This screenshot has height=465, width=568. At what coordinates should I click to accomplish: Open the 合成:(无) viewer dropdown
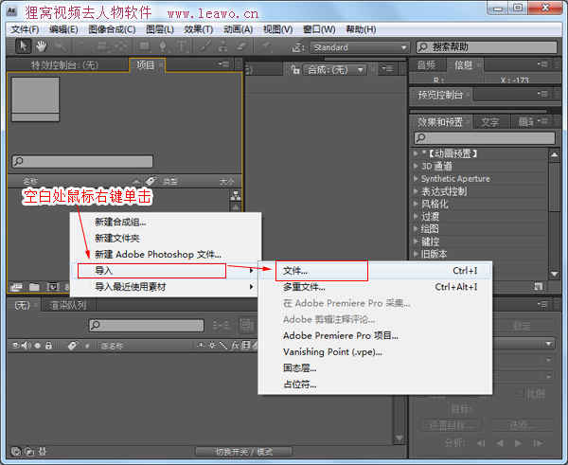(335, 69)
